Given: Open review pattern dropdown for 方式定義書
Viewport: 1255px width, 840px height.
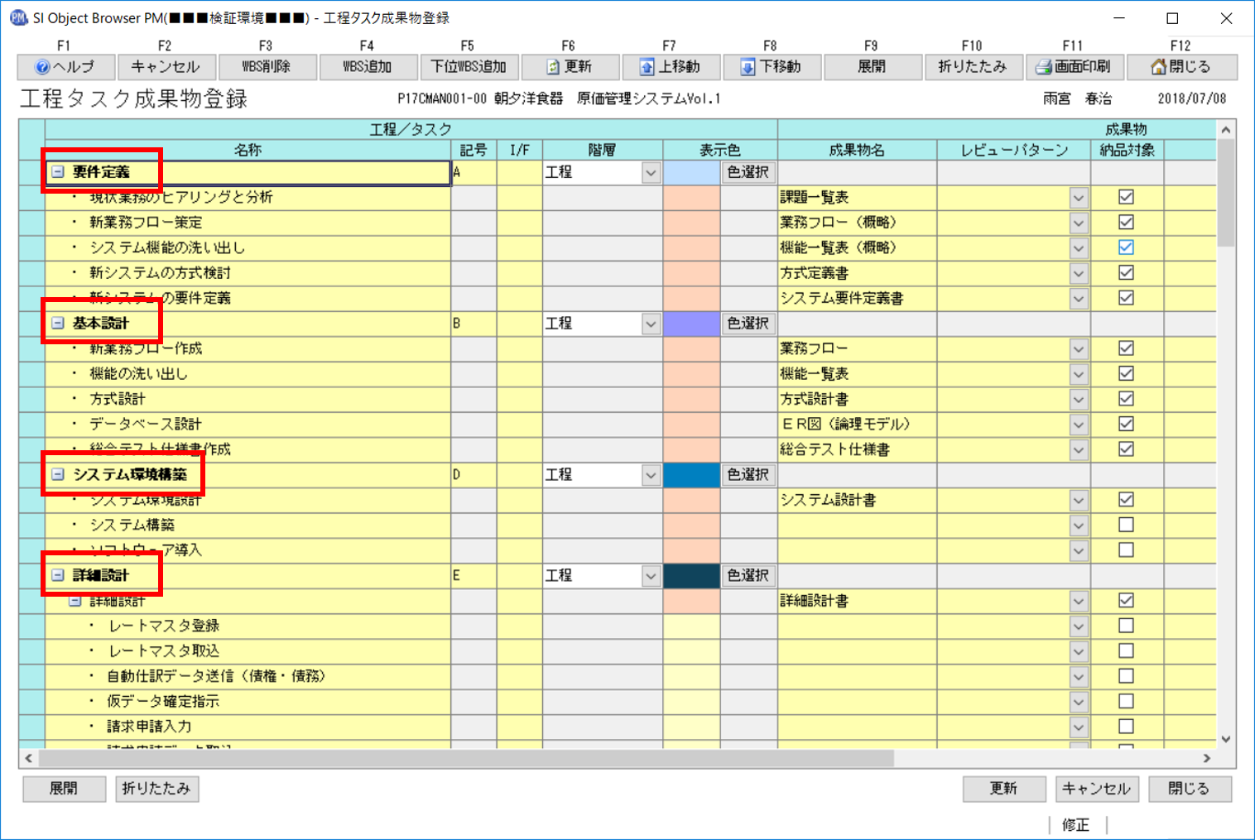Looking at the screenshot, I should [1078, 273].
